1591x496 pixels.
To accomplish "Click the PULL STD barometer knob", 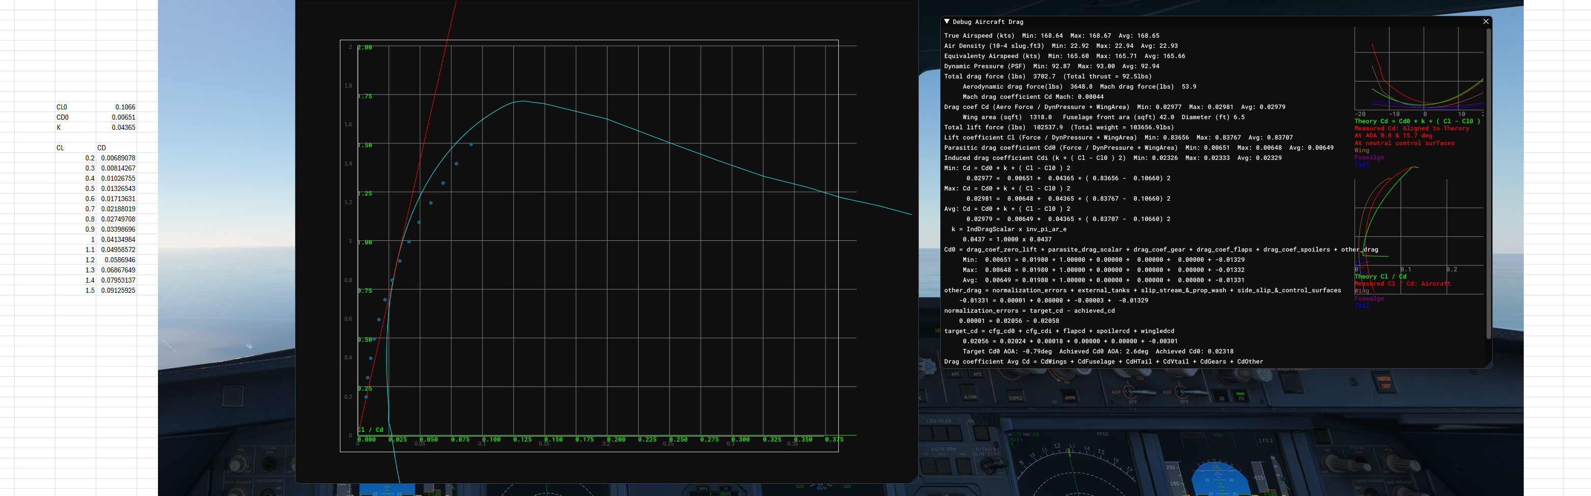I will click(x=1265, y=376).
